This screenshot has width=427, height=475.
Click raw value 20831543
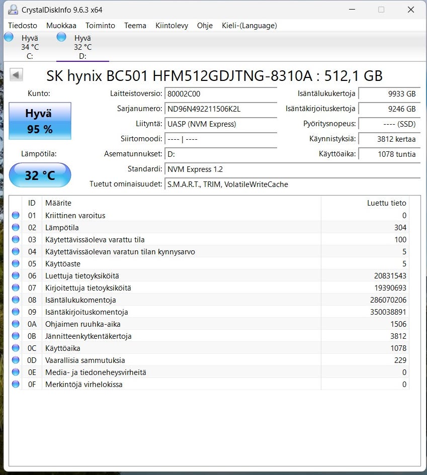(390, 275)
